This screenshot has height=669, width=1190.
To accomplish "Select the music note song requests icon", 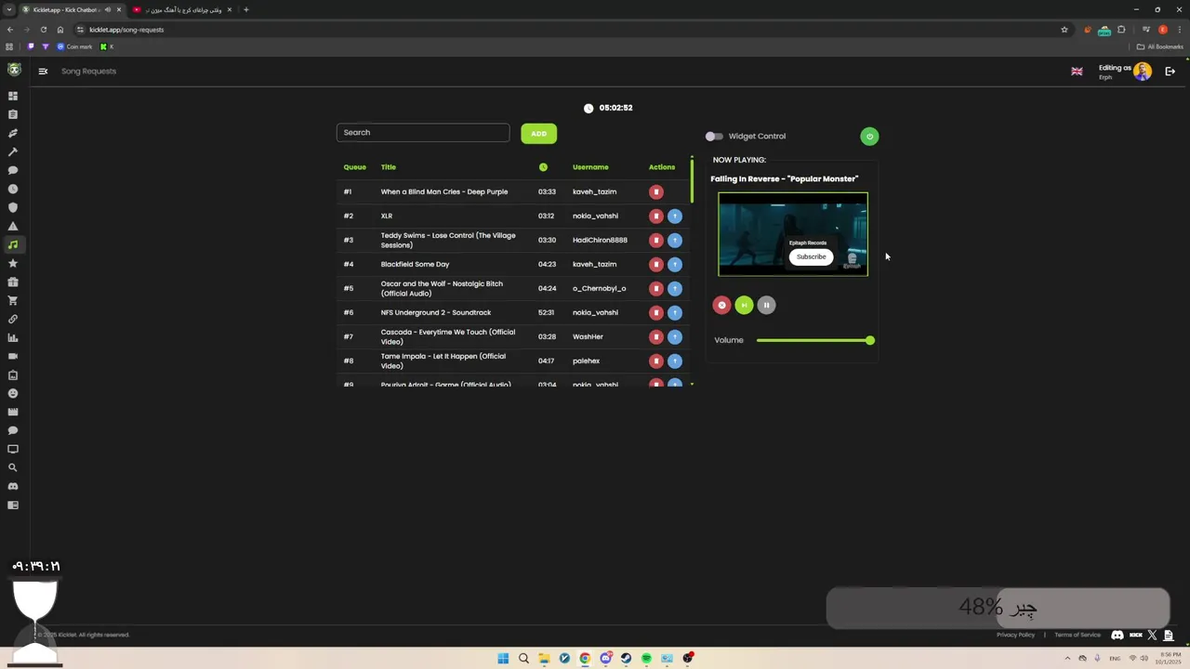I will pyautogui.click(x=13, y=244).
